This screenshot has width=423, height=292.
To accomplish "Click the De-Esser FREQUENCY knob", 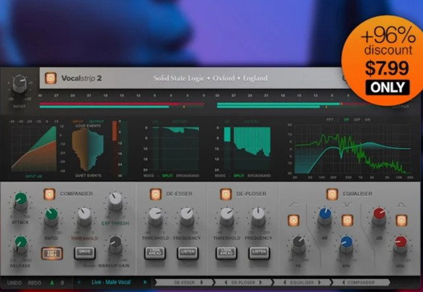I will click(x=187, y=217).
